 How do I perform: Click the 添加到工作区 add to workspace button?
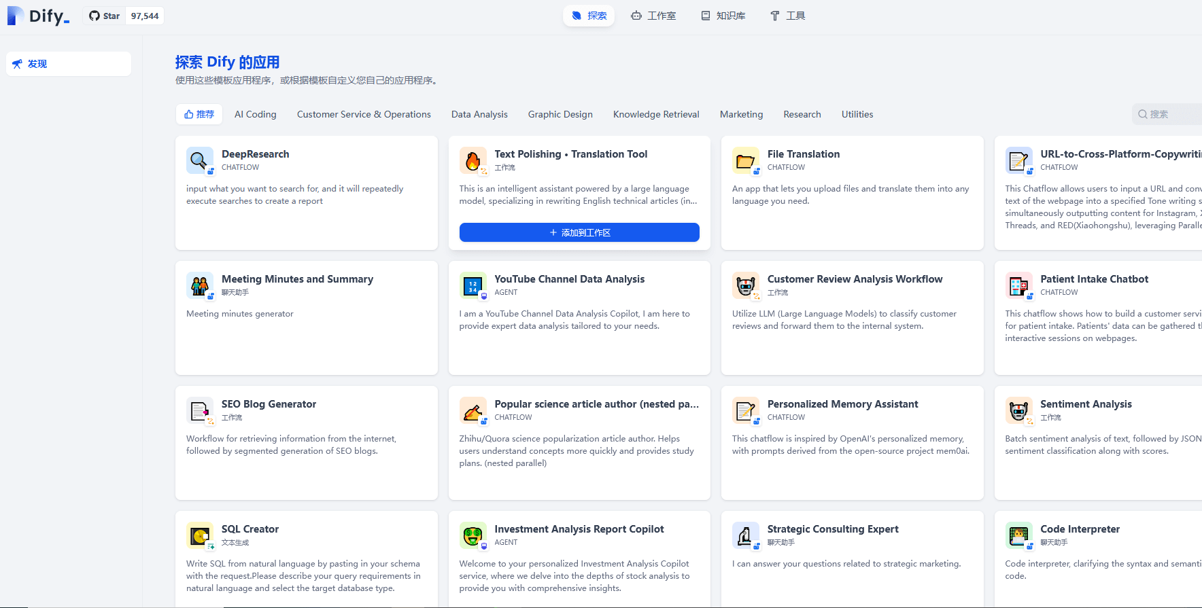coord(579,232)
